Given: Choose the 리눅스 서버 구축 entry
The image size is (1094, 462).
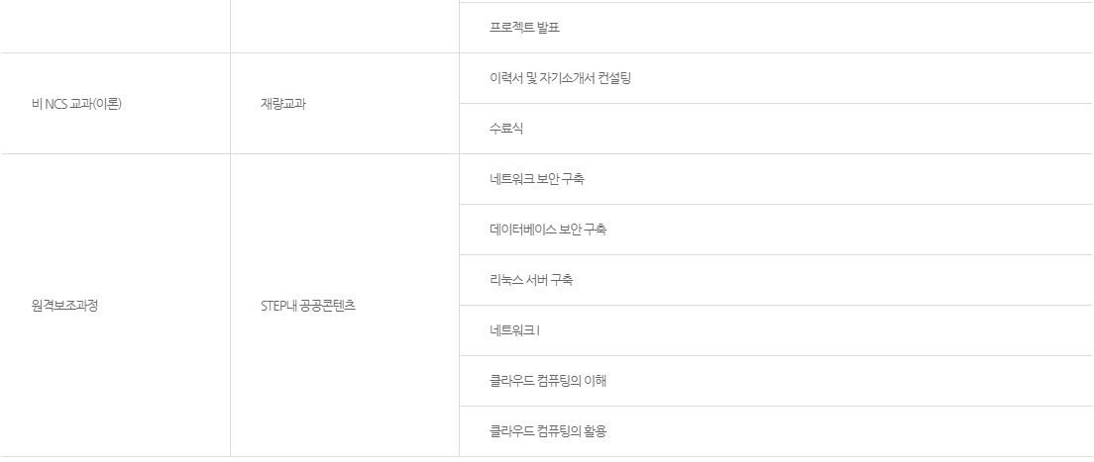Looking at the screenshot, I should point(531,280).
